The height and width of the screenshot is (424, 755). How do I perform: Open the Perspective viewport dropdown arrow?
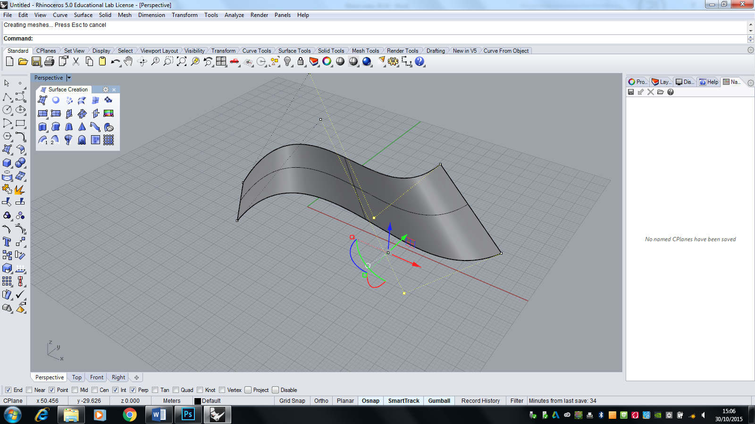tap(69, 78)
